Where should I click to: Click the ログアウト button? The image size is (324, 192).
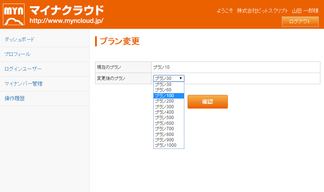(300, 22)
